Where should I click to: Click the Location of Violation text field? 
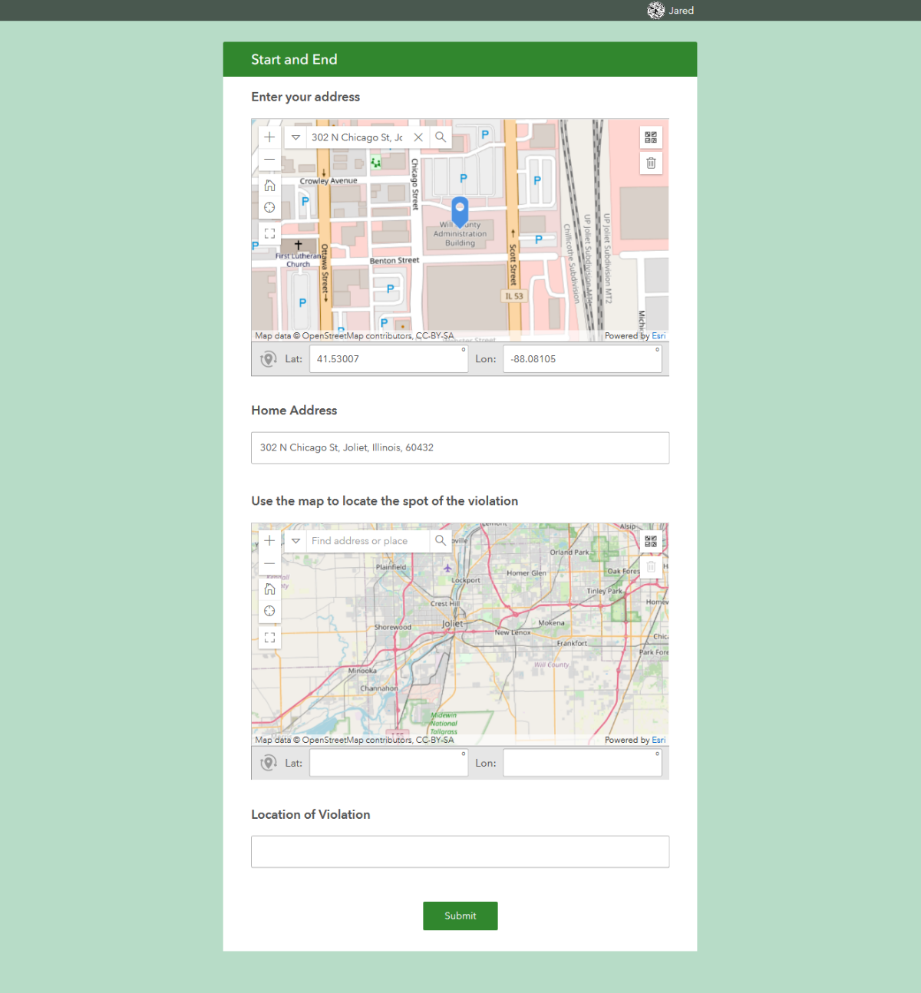point(460,852)
